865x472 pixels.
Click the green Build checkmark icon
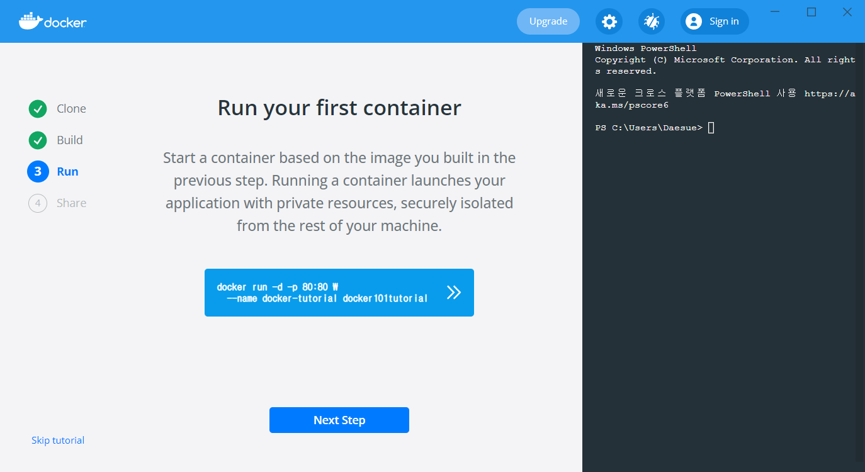pos(38,140)
